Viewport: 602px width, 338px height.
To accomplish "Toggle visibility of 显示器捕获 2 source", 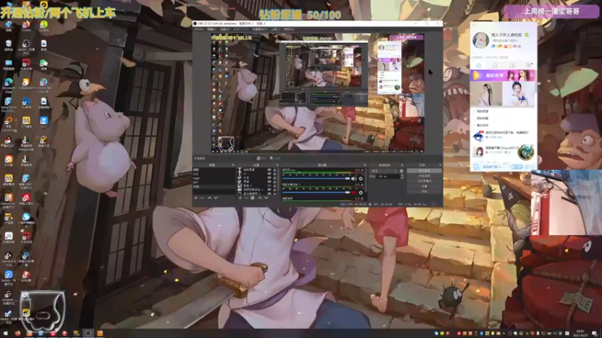I will click(269, 193).
